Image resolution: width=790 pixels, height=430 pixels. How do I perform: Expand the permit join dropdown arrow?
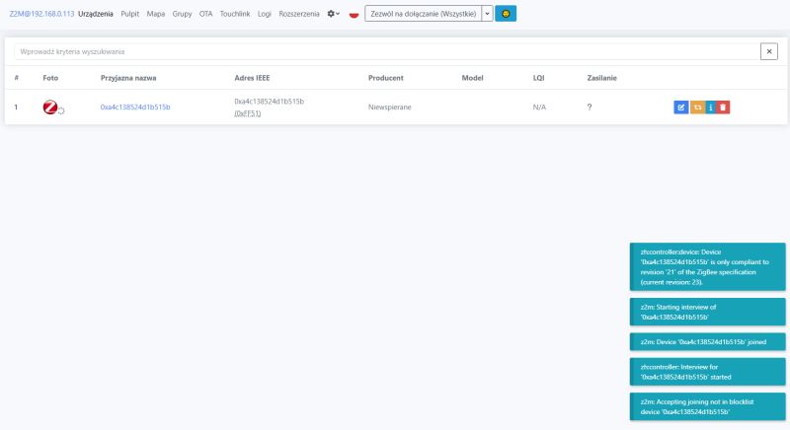[487, 14]
